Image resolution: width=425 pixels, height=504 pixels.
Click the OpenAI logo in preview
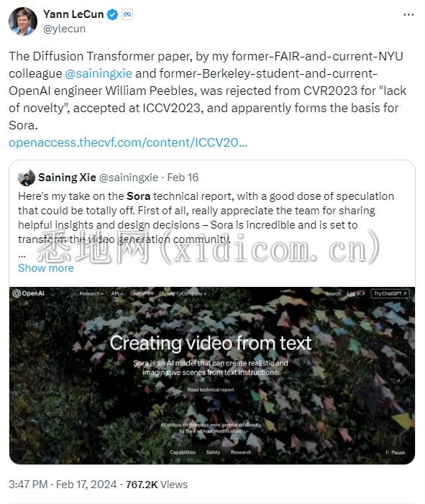click(x=28, y=293)
